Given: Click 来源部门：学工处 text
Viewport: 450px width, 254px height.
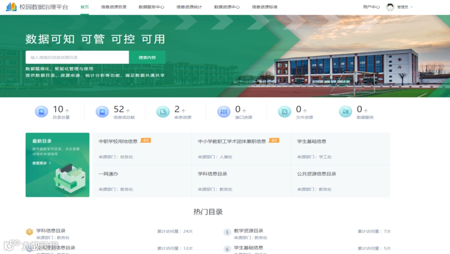Looking at the screenshot, I should [x=314, y=157].
